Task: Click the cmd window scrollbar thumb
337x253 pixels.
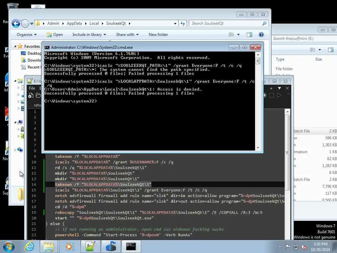Action: click(258, 61)
